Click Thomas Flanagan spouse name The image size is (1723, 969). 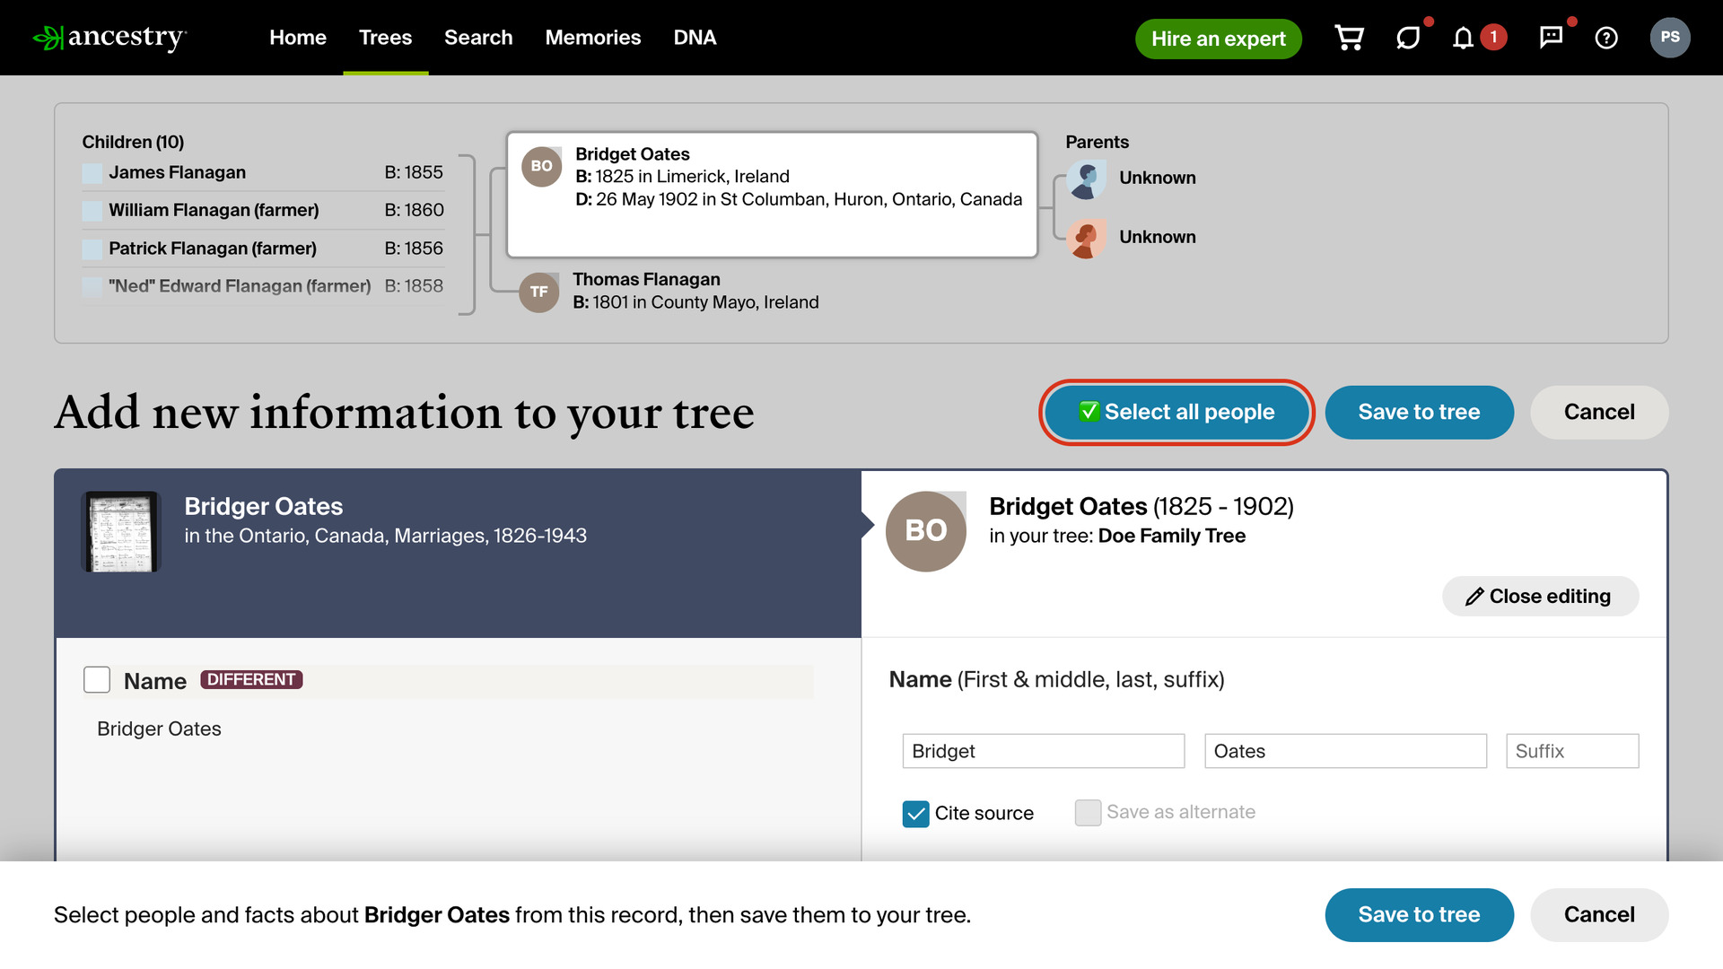pos(646,279)
